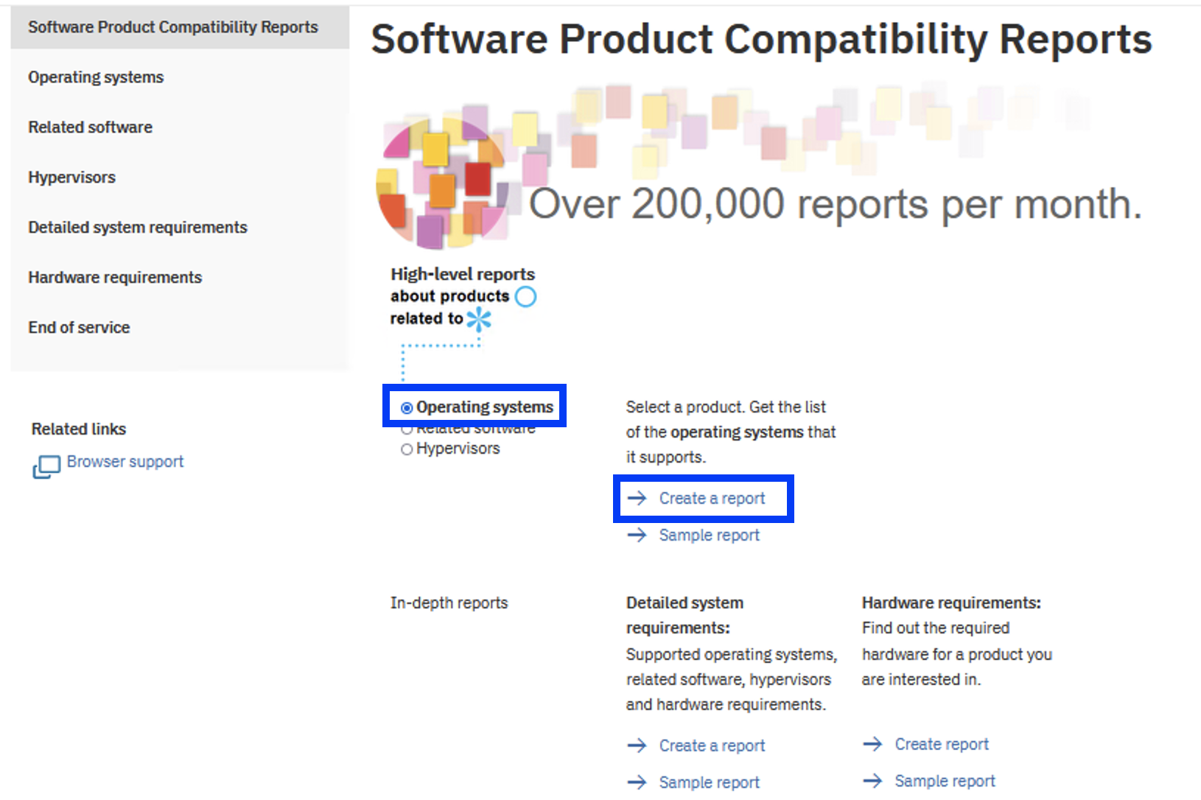Click arrow icon next to Hardware requirements Sample report
The height and width of the screenshot is (800, 1201).
pyautogui.click(x=872, y=781)
